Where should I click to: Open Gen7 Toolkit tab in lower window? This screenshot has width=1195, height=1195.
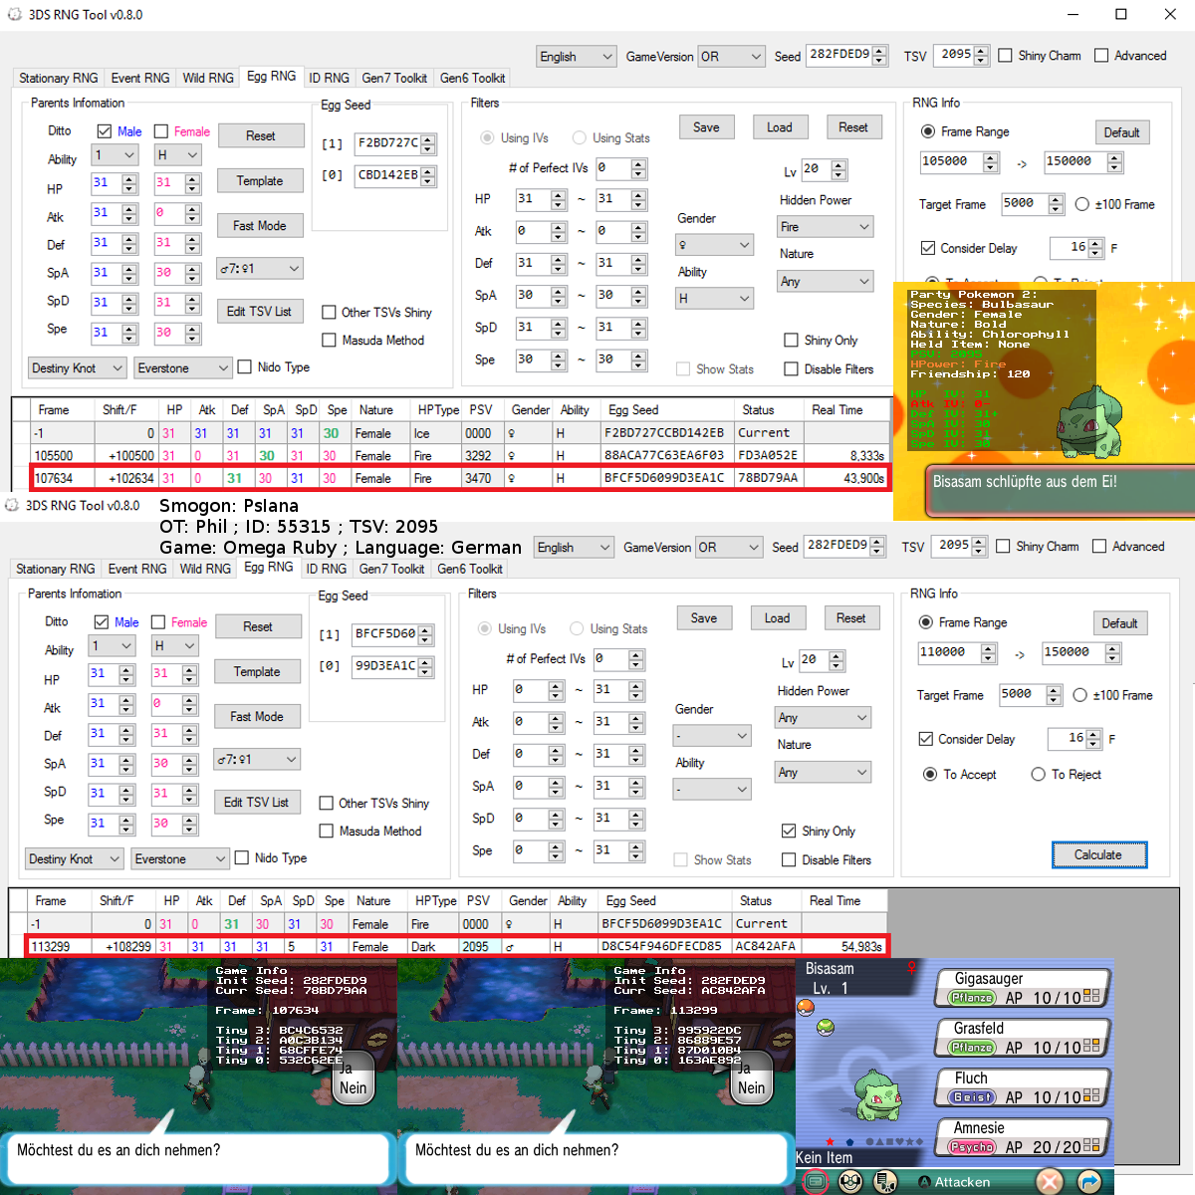tap(392, 569)
